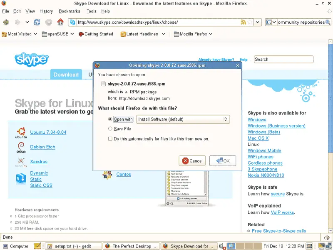Go back with the Back arrow button
Viewport: 333px width, 250px height.
tap(6, 22)
